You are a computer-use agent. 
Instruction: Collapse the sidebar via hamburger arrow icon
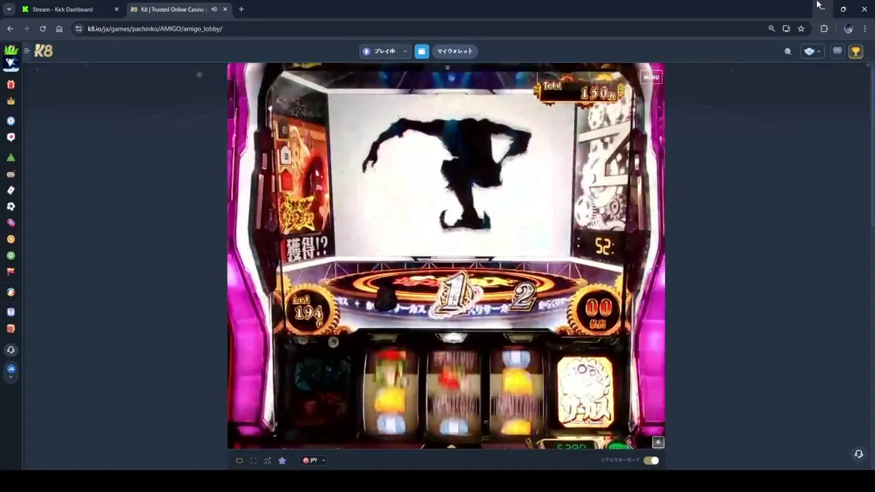[x=27, y=51]
